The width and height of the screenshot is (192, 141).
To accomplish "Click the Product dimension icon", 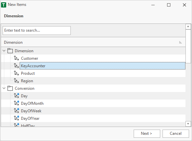I will click(16, 73).
